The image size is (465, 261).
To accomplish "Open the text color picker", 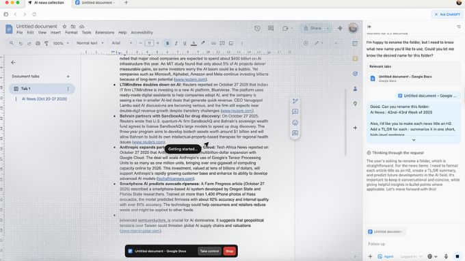I will (194, 43).
